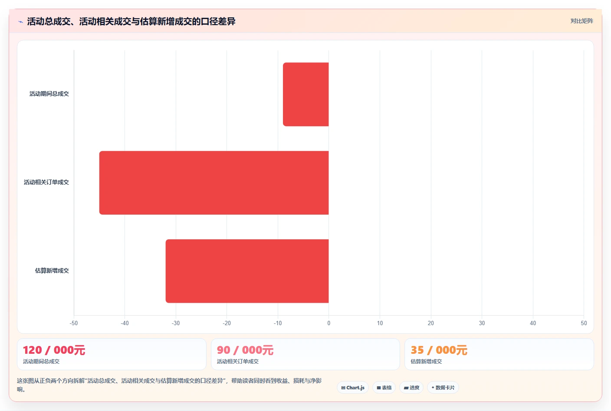This screenshot has height=411, width=611.
Task: Click the small icon beside the chart title
Action: coord(20,22)
